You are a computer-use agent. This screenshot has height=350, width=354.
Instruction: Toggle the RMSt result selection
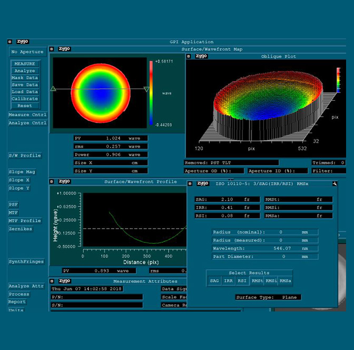(x=257, y=281)
